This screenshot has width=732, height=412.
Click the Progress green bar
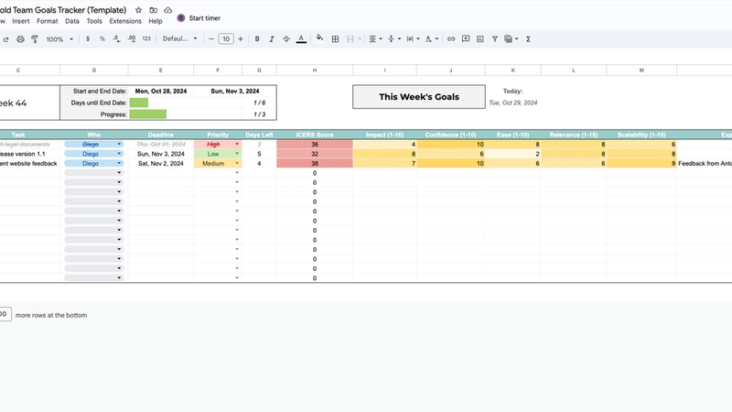[148, 114]
